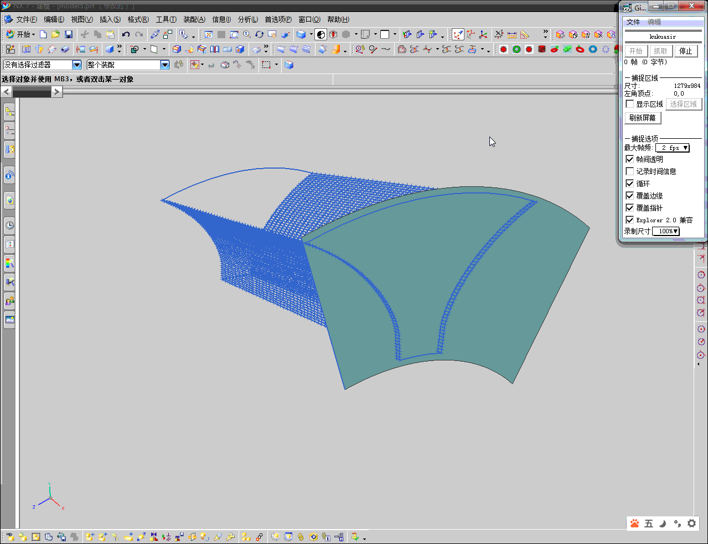Click the Measure angle icon
This screenshot has height=544, width=708.
[525, 34]
